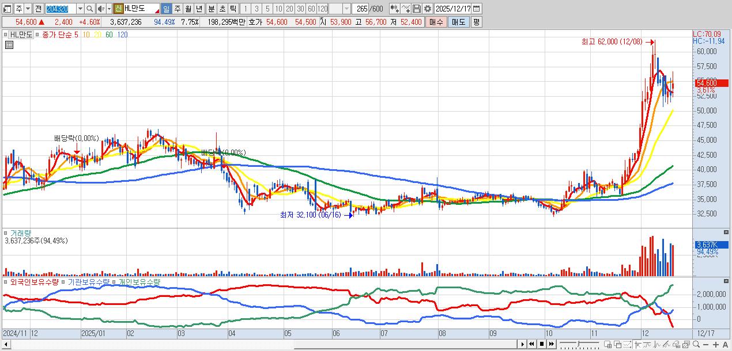Open stock search magnifier icon
Viewport: 732px width, 351px height.
click(x=90, y=9)
